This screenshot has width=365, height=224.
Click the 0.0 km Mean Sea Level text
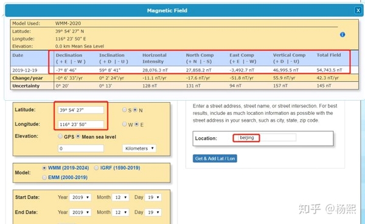click(80, 46)
